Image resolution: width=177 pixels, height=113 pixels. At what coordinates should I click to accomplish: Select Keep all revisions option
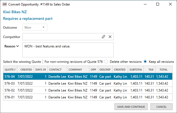pos(145,61)
